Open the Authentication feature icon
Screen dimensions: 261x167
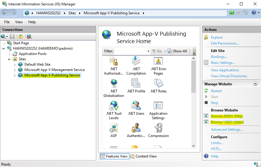136,128
